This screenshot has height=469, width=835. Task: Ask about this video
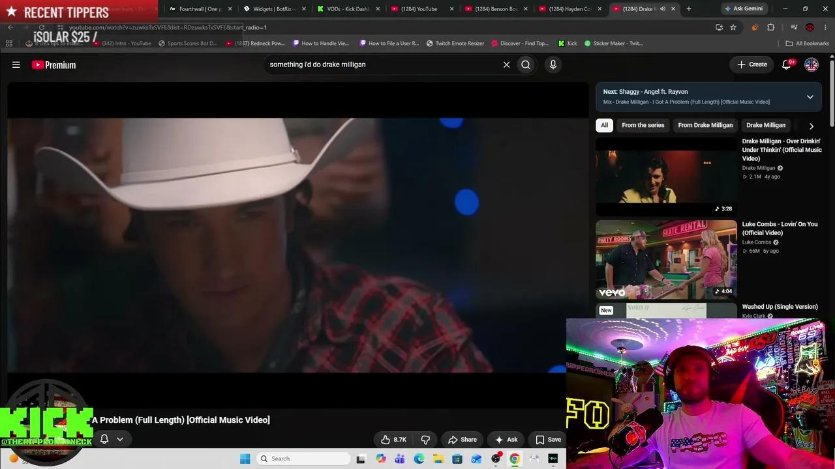[506, 440]
